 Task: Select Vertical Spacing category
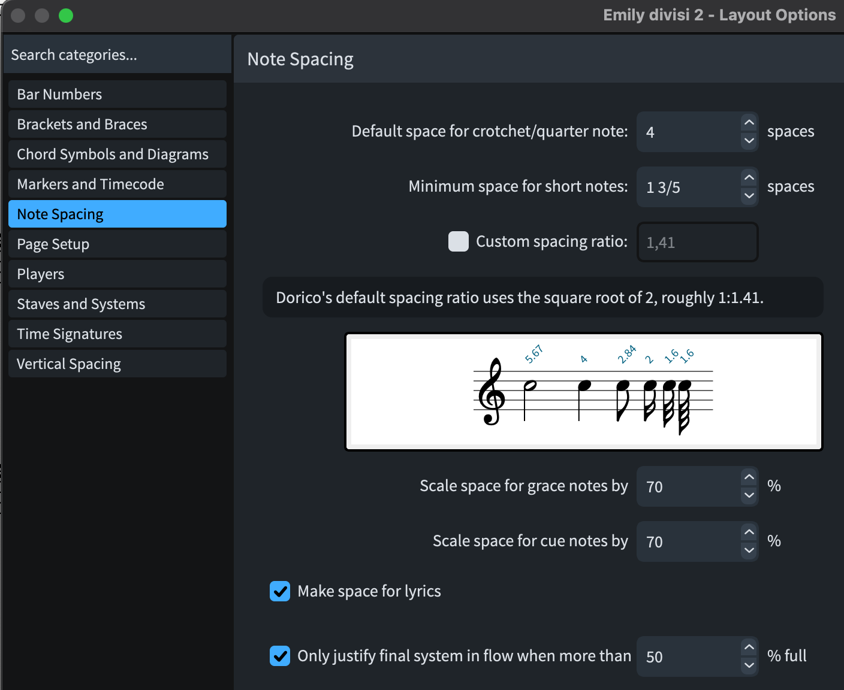117,364
